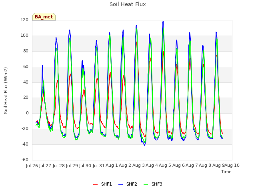This screenshot has height=192, width=256.
Task: Click the highest blue SHF2 peak near Aug 5
Action: tap(163, 21)
